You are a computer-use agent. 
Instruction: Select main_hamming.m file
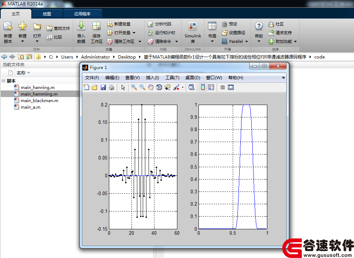39,94
